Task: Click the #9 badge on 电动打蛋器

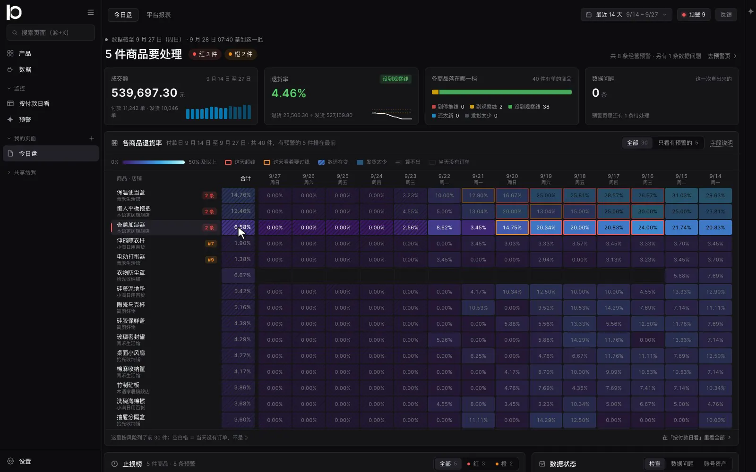Action: (x=211, y=260)
